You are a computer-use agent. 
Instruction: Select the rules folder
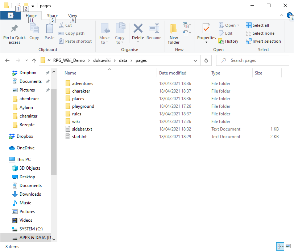click(x=77, y=114)
